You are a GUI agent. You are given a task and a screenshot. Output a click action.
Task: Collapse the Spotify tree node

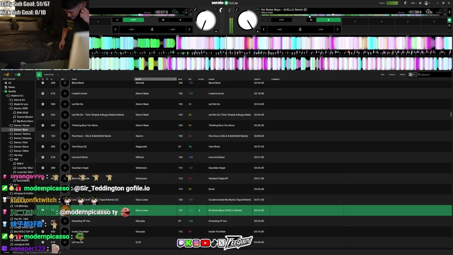[x=3, y=91]
